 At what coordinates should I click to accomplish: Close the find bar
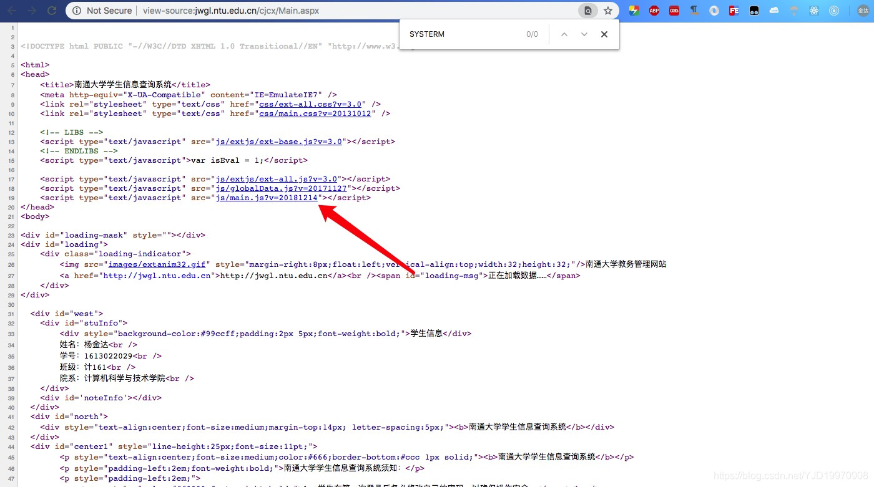pyautogui.click(x=604, y=34)
